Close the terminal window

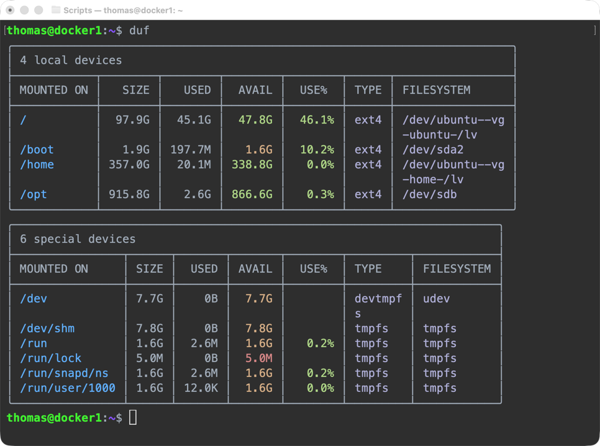tap(11, 10)
